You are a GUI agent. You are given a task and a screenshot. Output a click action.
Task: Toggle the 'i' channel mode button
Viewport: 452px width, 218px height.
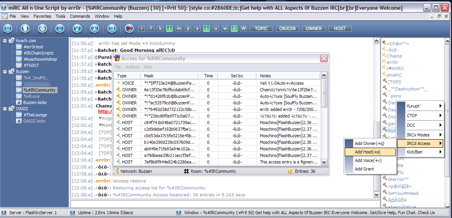(x=142, y=29)
